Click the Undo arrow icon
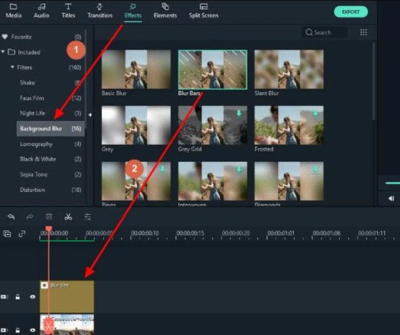Image resolution: width=400 pixels, height=335 pixels. [x=11, y=217]
